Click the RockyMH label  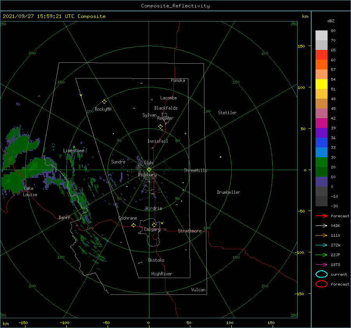[x=103, y=109]
